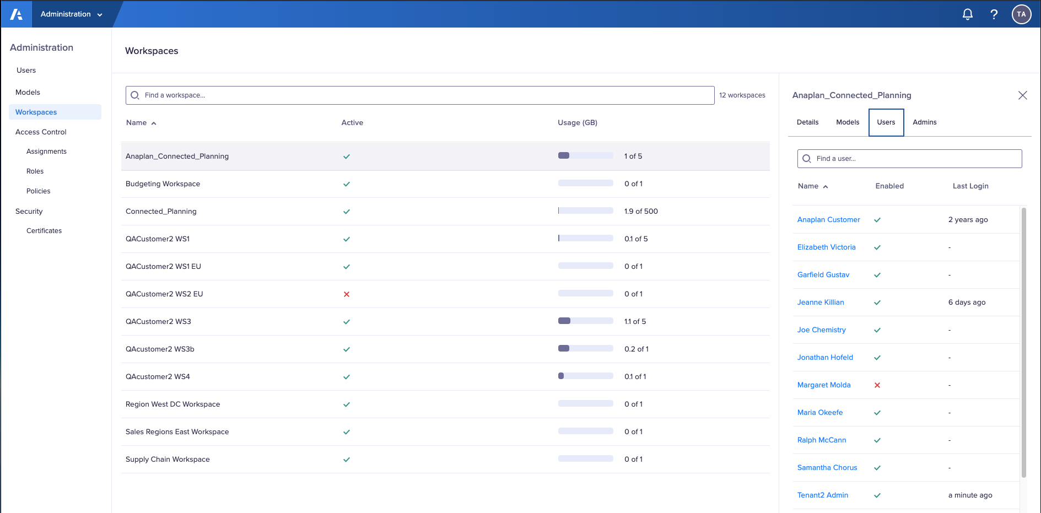Click the users list vertical scrollbar
This screenshot has height=513, width=1041.
tap(1024, 342)
